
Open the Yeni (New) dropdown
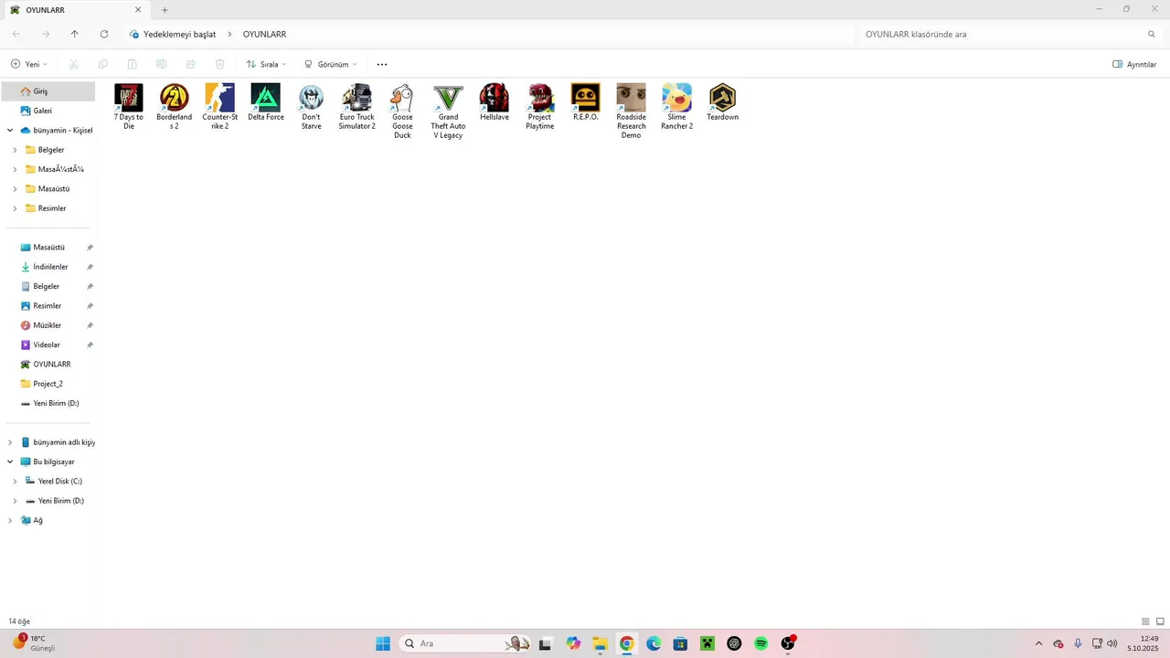(29, 64)
